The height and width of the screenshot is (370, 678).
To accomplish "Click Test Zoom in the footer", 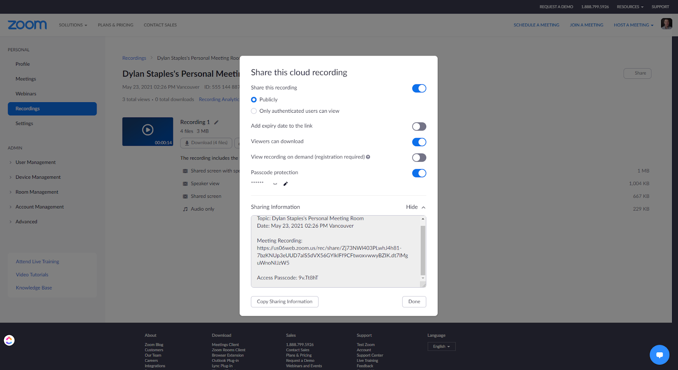I will point(366,345).
